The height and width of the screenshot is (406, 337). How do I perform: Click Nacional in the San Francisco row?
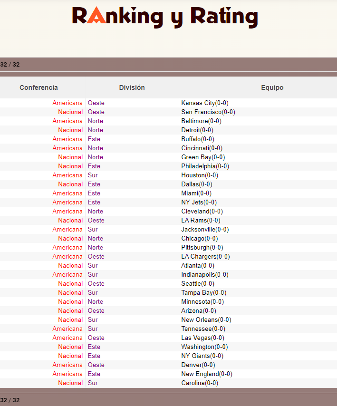pyautogui.click(x=70, y=112)
